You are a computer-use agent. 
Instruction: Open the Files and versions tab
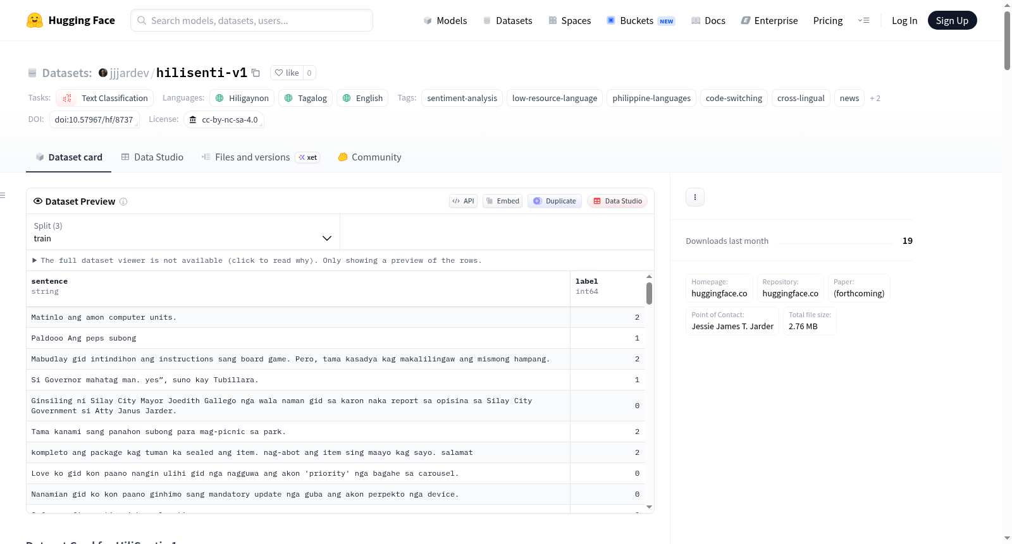(260, 157)
